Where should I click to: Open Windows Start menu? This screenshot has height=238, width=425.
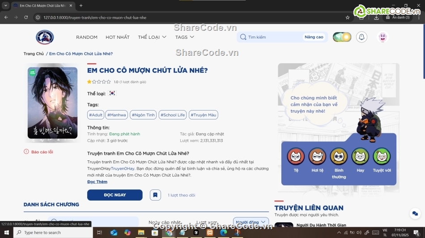tap(7, 232)
